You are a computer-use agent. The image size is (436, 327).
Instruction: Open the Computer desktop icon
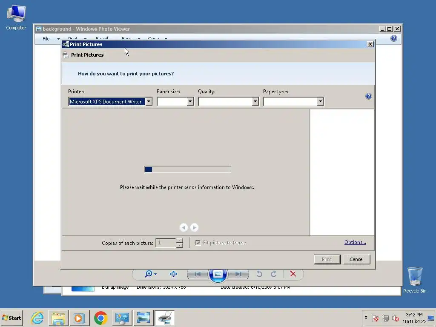coord(16,17)
